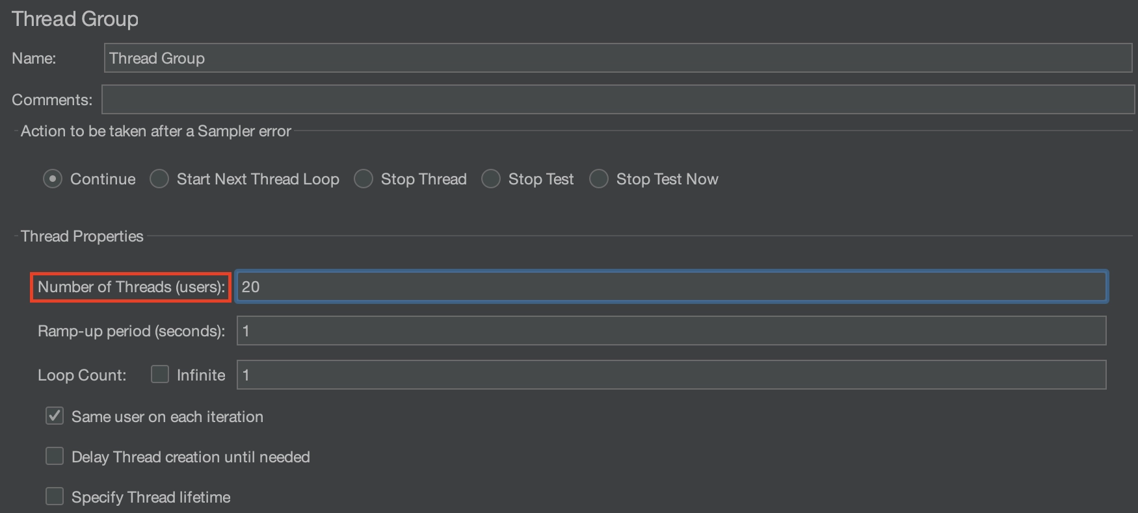
Task: Click the Name: label
Action: pyautogui.click(x=34, y=58)
